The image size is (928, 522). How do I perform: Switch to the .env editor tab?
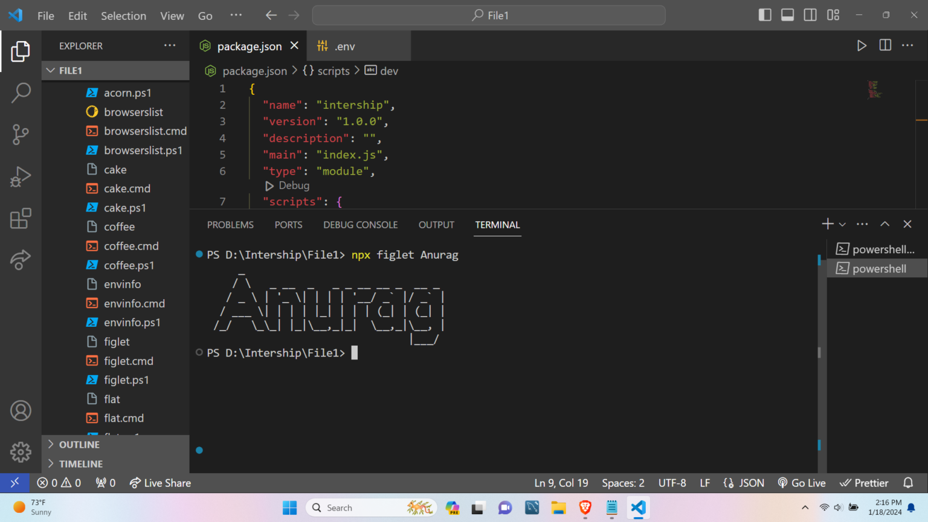click(344, 47)
